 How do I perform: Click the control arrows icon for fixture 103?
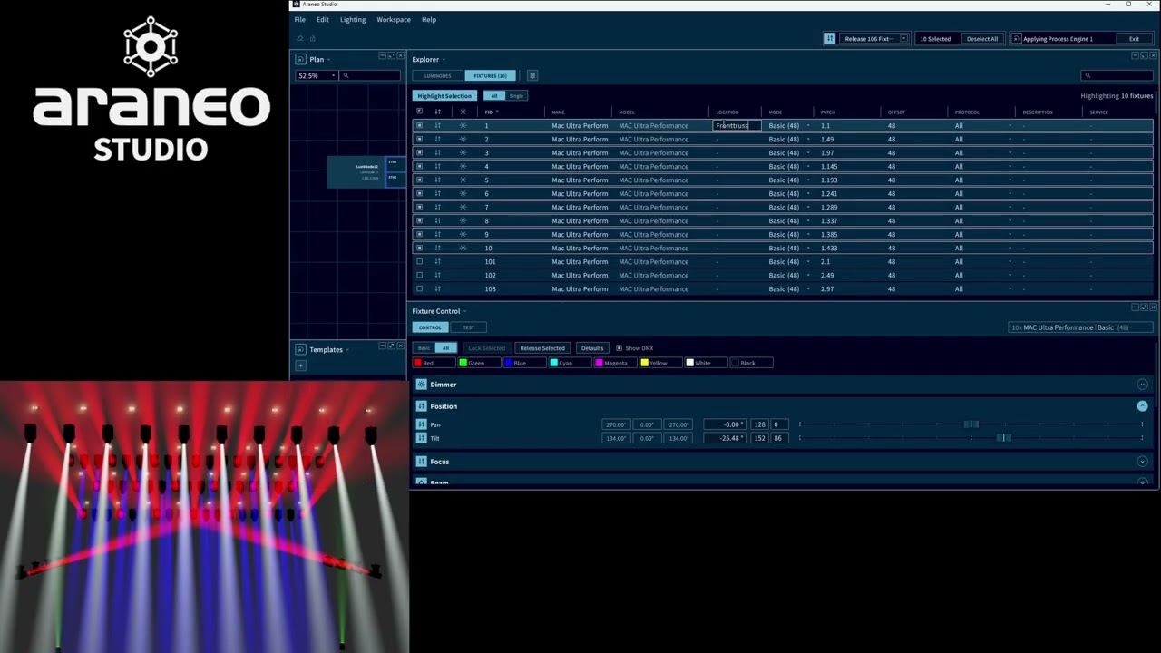[x=437, y=289]
